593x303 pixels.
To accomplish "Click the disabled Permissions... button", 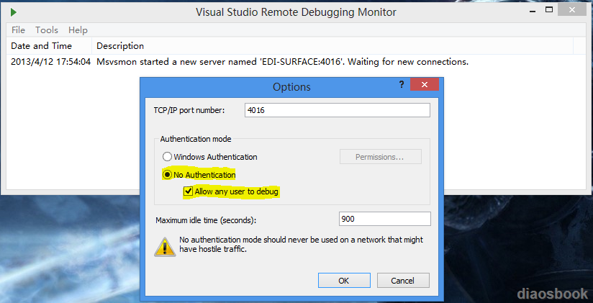I will 381,157.
